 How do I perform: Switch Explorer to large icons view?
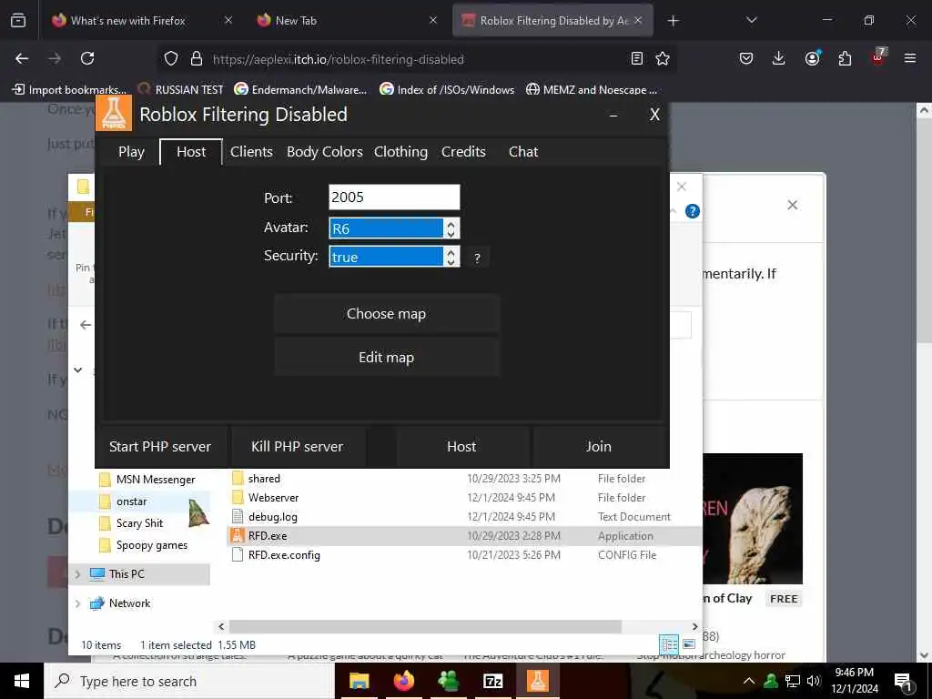pos(689,644)
